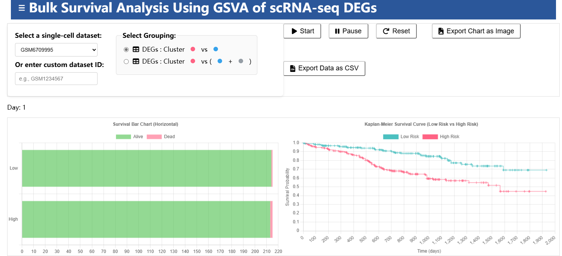The height and width of the screenshot is (256, 562).
Task: Toggle Dead legend in bar chart
Action: click(x=154, y=137)
